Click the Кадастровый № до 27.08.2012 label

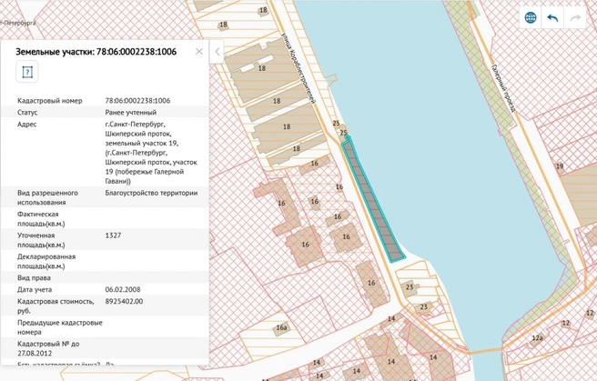(x=48, y=348)
